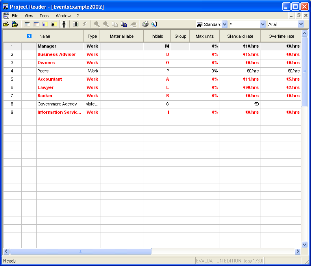Click the Initials column header
Screen dimensions: 311x266
pos(157,36)
